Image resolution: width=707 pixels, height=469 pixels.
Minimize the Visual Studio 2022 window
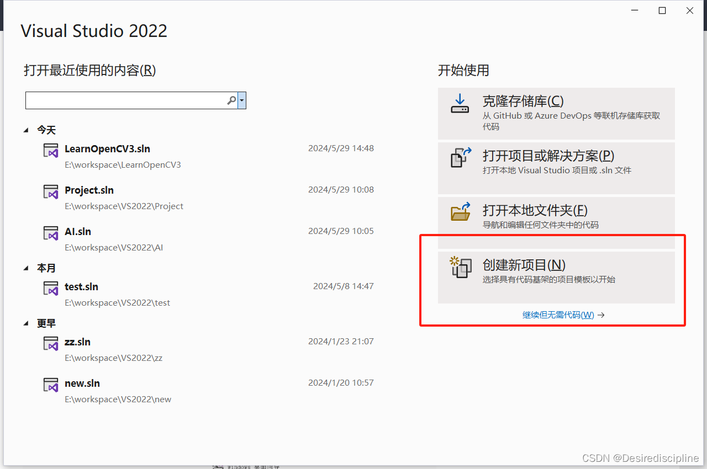pos(635,10)
